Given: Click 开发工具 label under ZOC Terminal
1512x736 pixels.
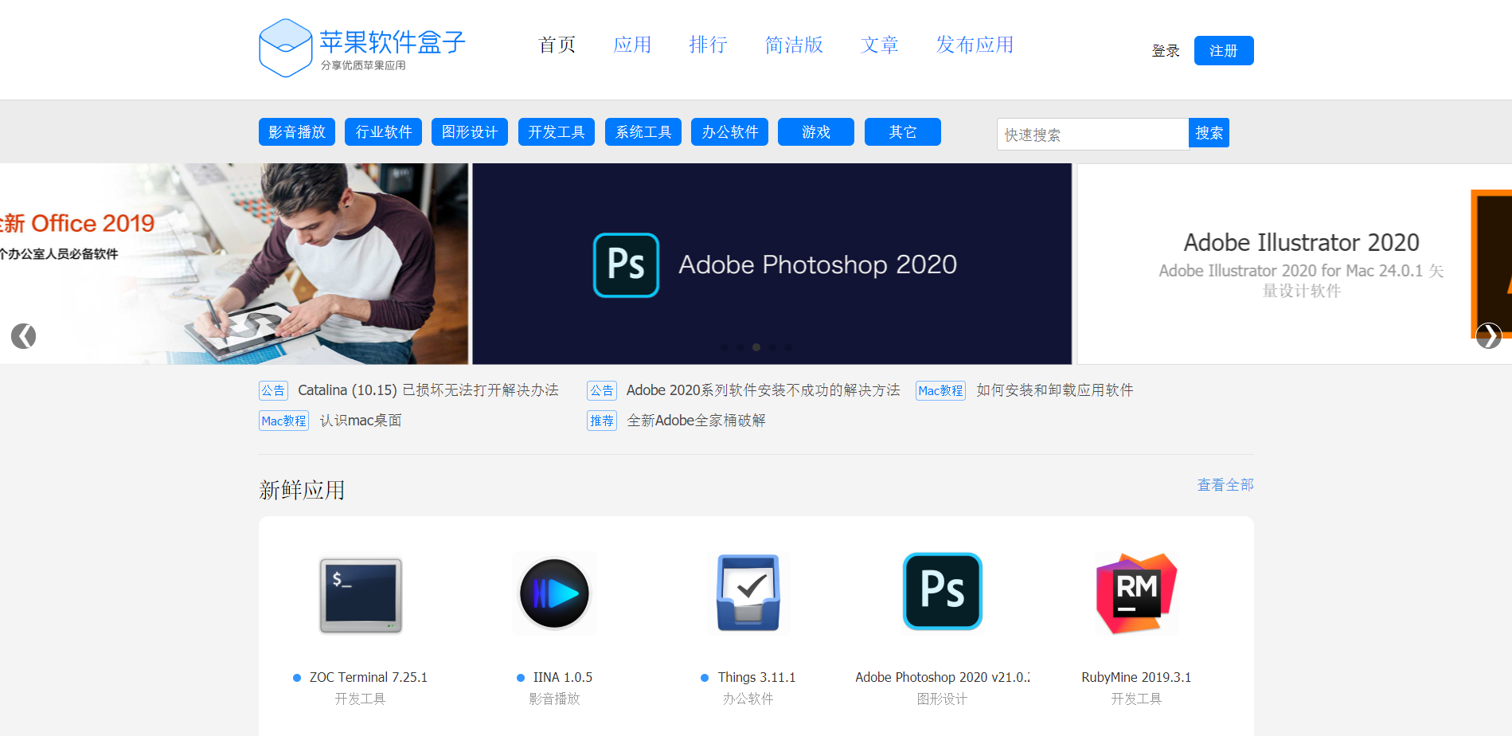Looking at the screenshot, I should coord(360,699).
